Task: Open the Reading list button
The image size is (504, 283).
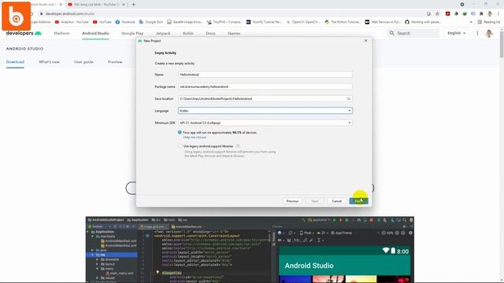Action: pyautogui.click(x=489, y=22)
